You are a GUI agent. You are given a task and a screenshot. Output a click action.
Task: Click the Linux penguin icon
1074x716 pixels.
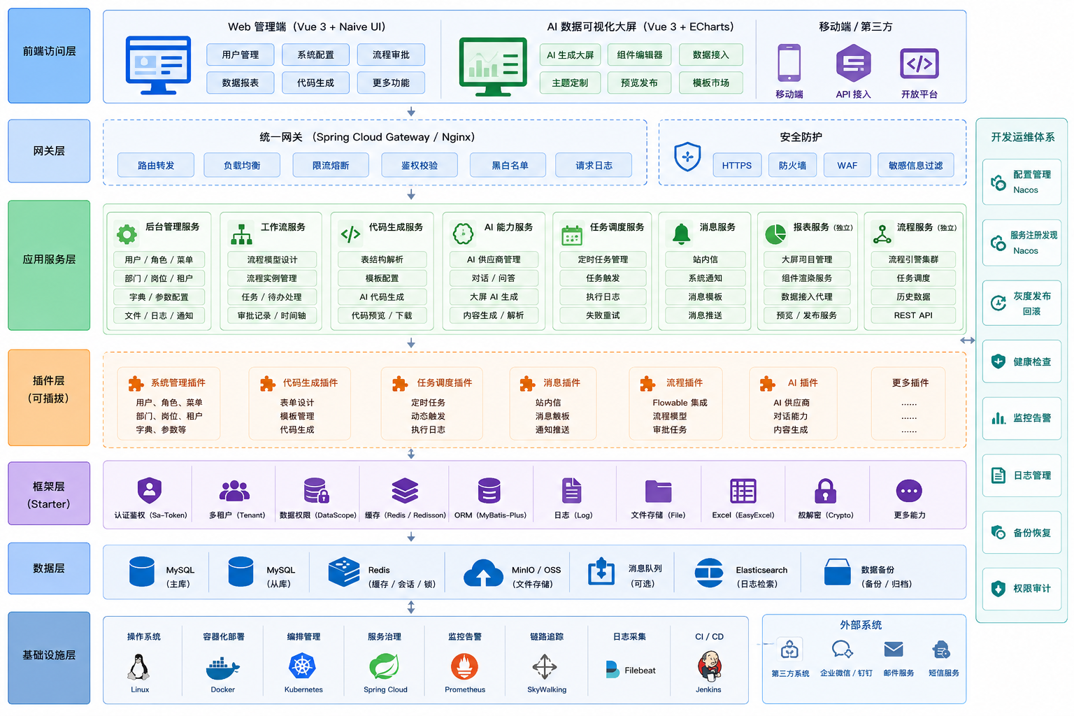[x=138, y=666]
